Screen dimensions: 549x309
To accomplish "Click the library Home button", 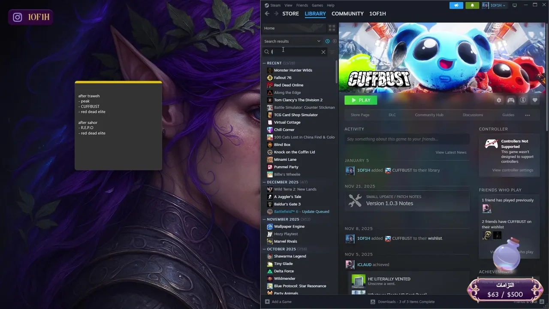I will point(294,28).
